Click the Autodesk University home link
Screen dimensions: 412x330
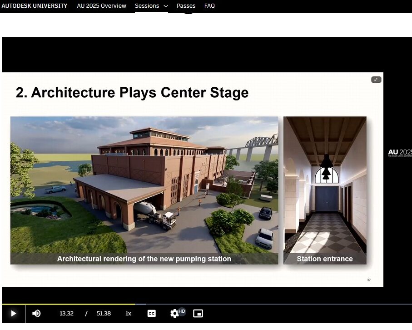(35, 6)
